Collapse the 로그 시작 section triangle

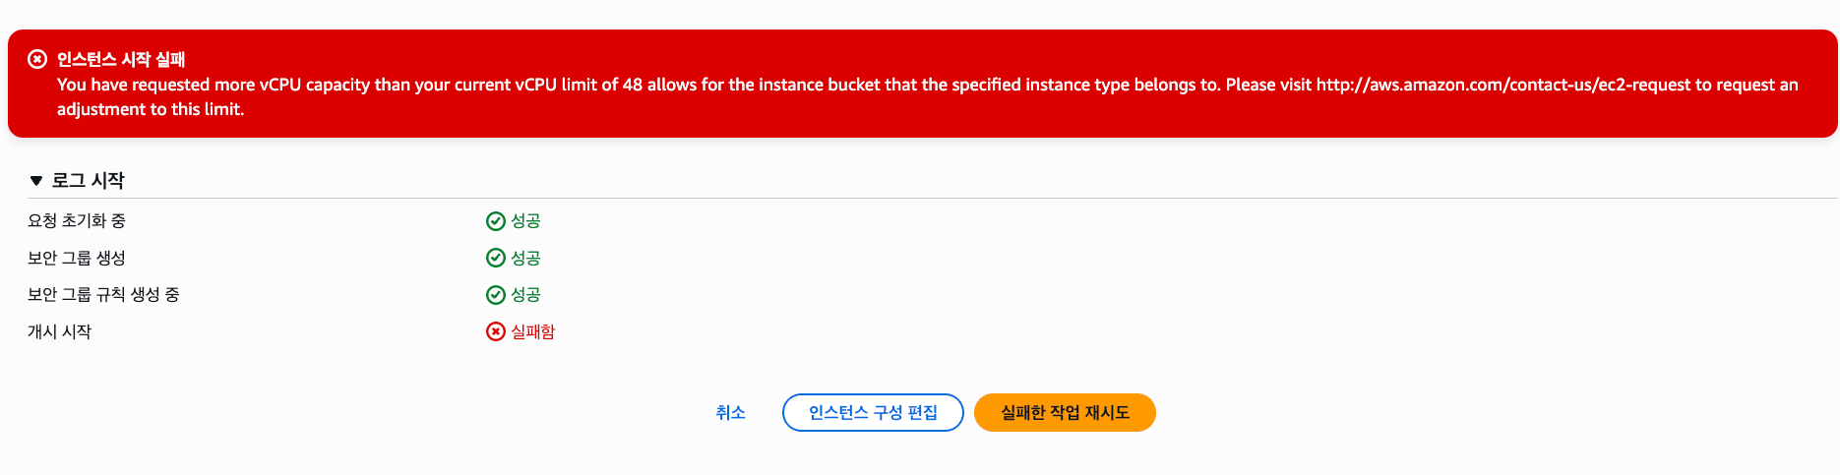point(36,181)
